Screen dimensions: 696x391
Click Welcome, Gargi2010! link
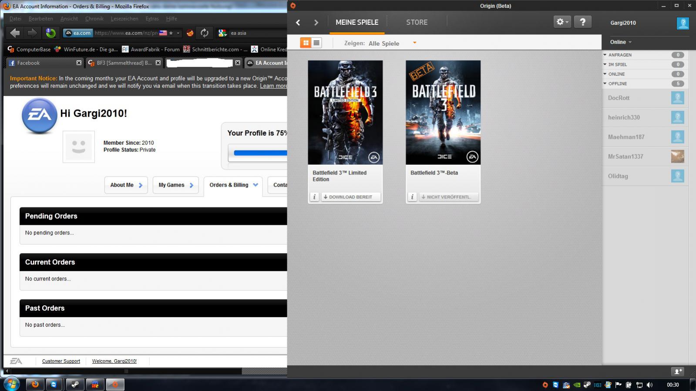114,361
